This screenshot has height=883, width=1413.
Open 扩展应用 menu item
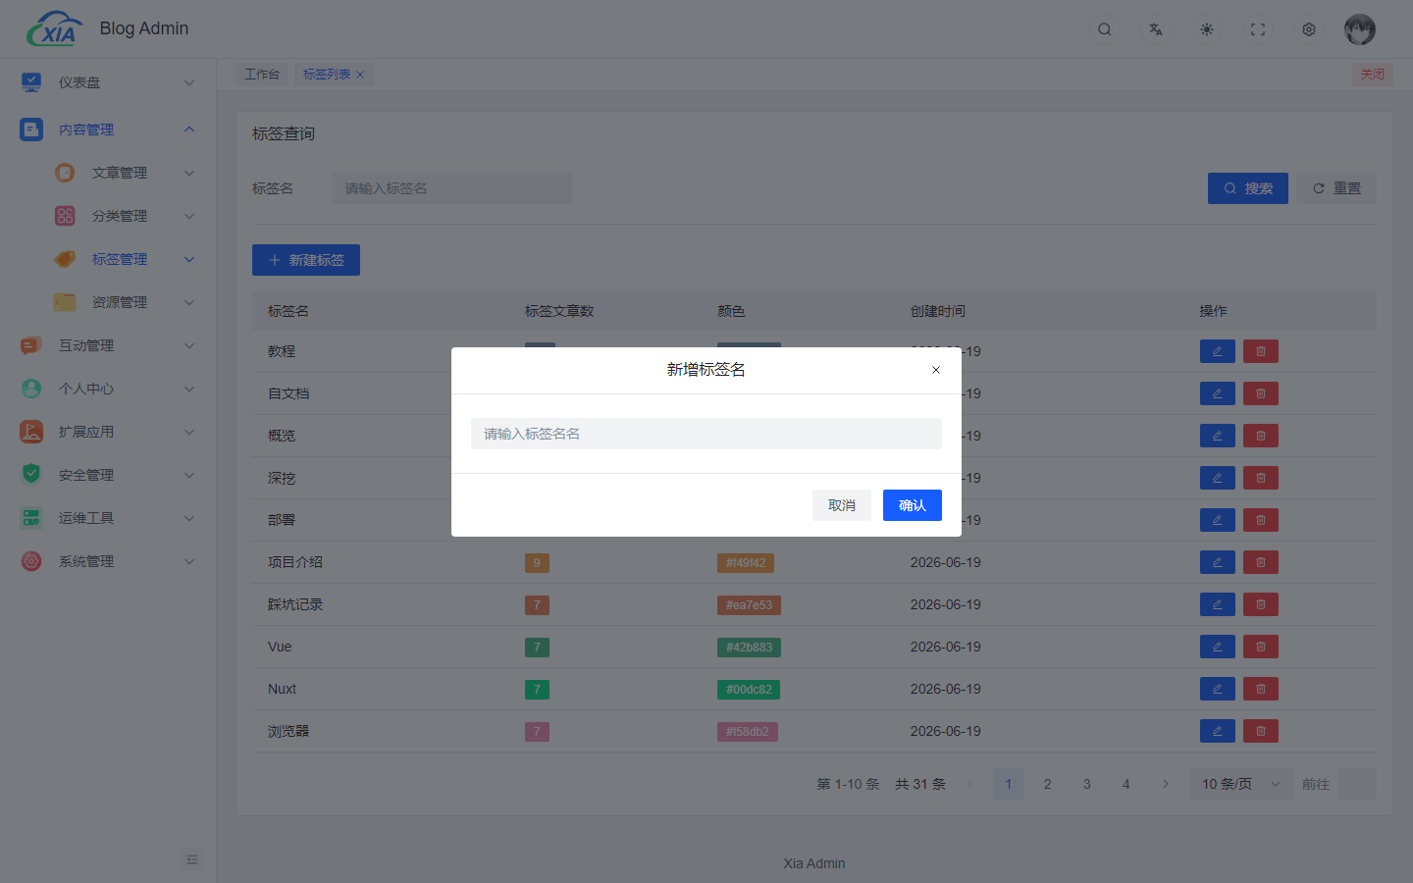(108, 432)
